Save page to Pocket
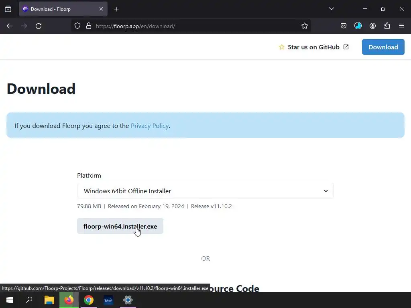The width and height of the screenshot is (411, 308). 344,26
